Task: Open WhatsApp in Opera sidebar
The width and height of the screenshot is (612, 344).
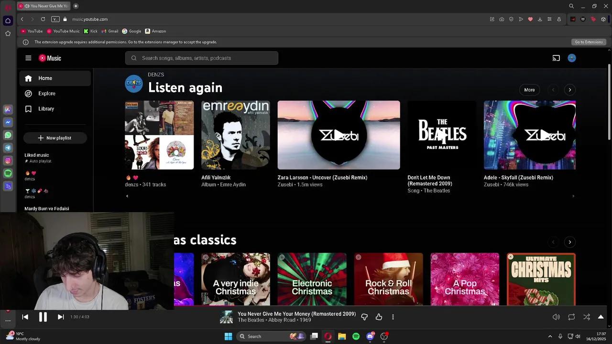Action: 8,135
